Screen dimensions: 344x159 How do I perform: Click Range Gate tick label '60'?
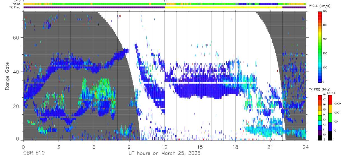tap(16, 38)
